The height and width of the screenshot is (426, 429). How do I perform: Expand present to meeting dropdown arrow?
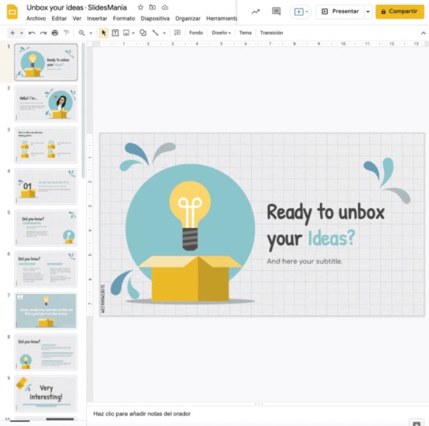[x=307, y=12]
